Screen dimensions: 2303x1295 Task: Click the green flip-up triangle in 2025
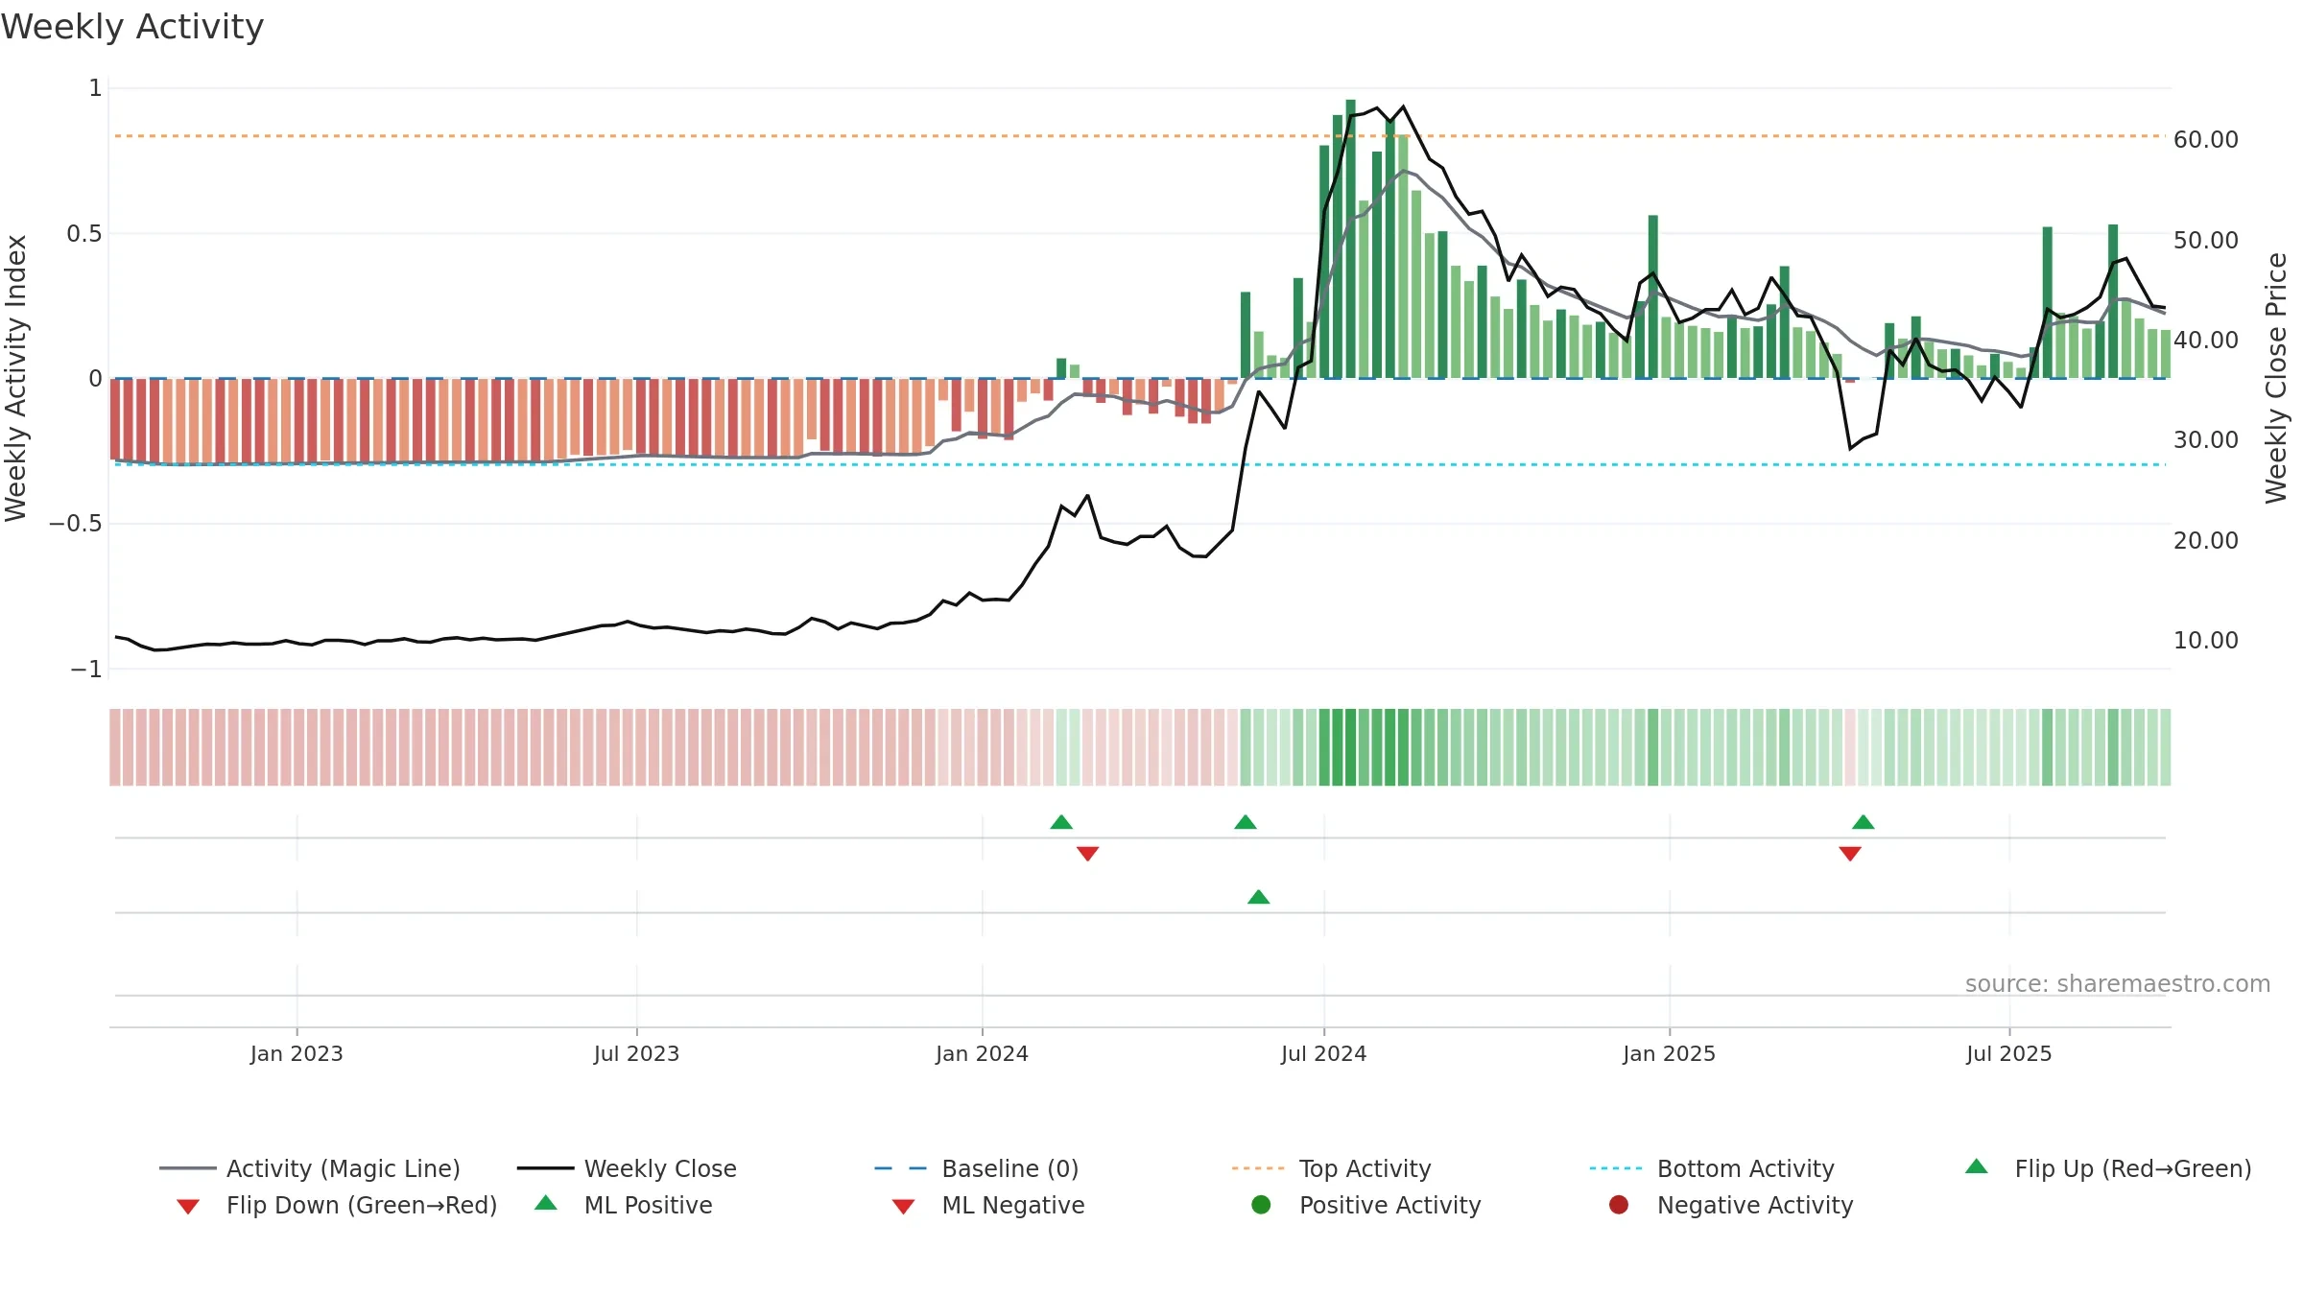pos(1863,822)
